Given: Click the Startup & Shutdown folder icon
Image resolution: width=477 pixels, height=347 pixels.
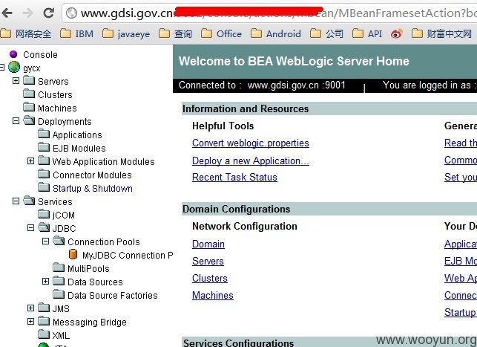Looking at the screenshot, I should pos(44,187).
